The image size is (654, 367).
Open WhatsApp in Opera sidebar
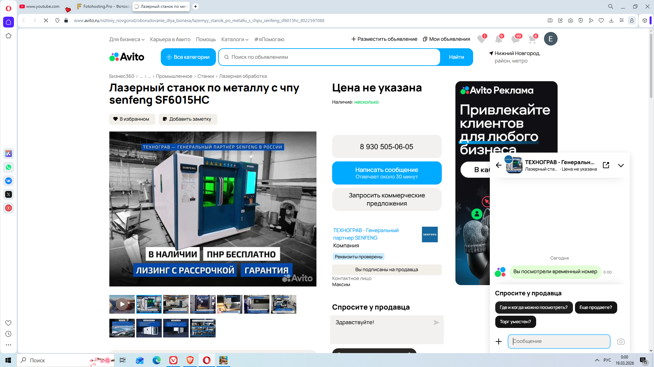click(x=9, y=167)
